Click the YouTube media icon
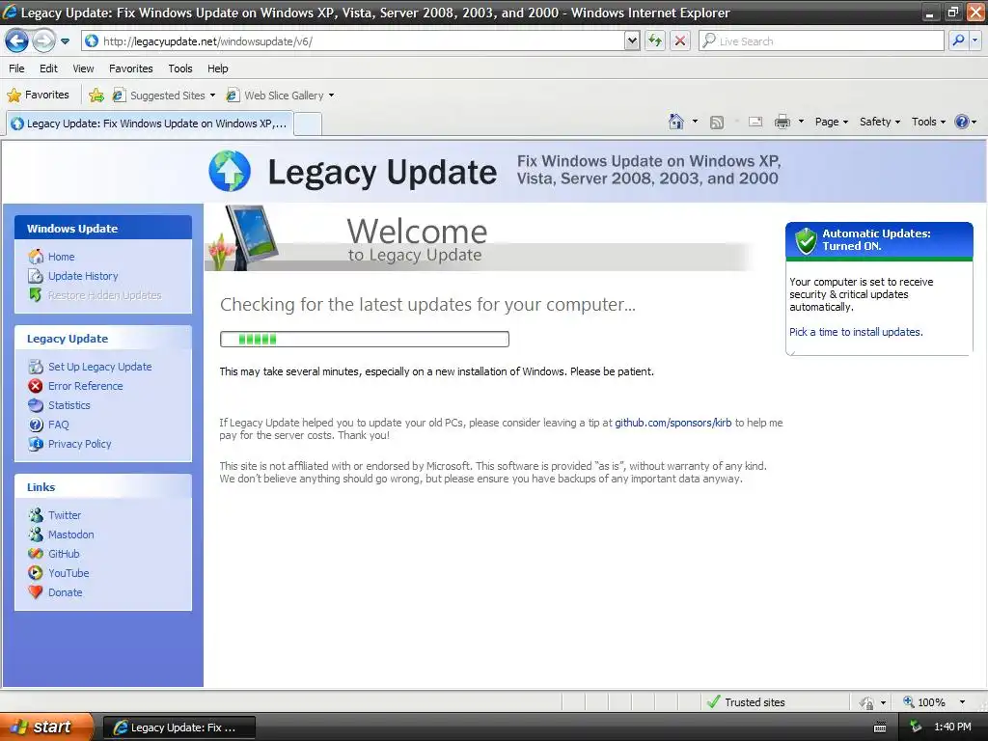Viewport: 988px width, 741px height. click(36, 573)
